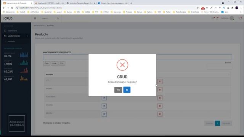Click the trash icon in the last product row

click(x=160, y=114)
